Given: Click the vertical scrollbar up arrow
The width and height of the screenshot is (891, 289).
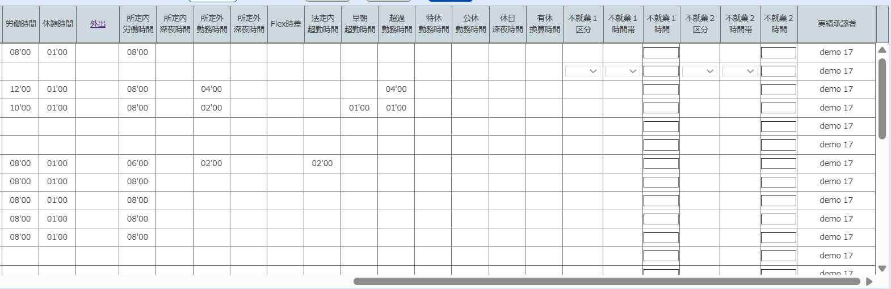Looking at the screenshot, I should point(882,50).
